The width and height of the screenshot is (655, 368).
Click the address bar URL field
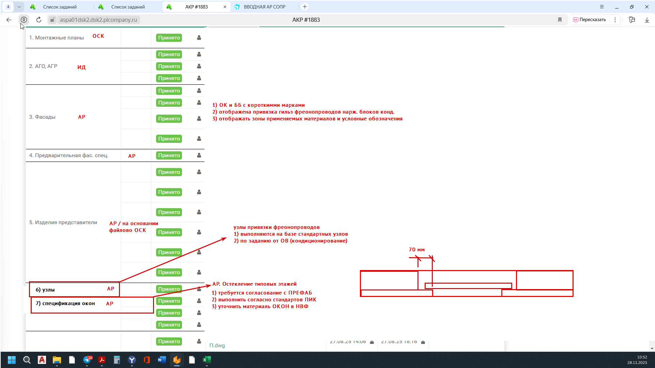click(98, 20)
